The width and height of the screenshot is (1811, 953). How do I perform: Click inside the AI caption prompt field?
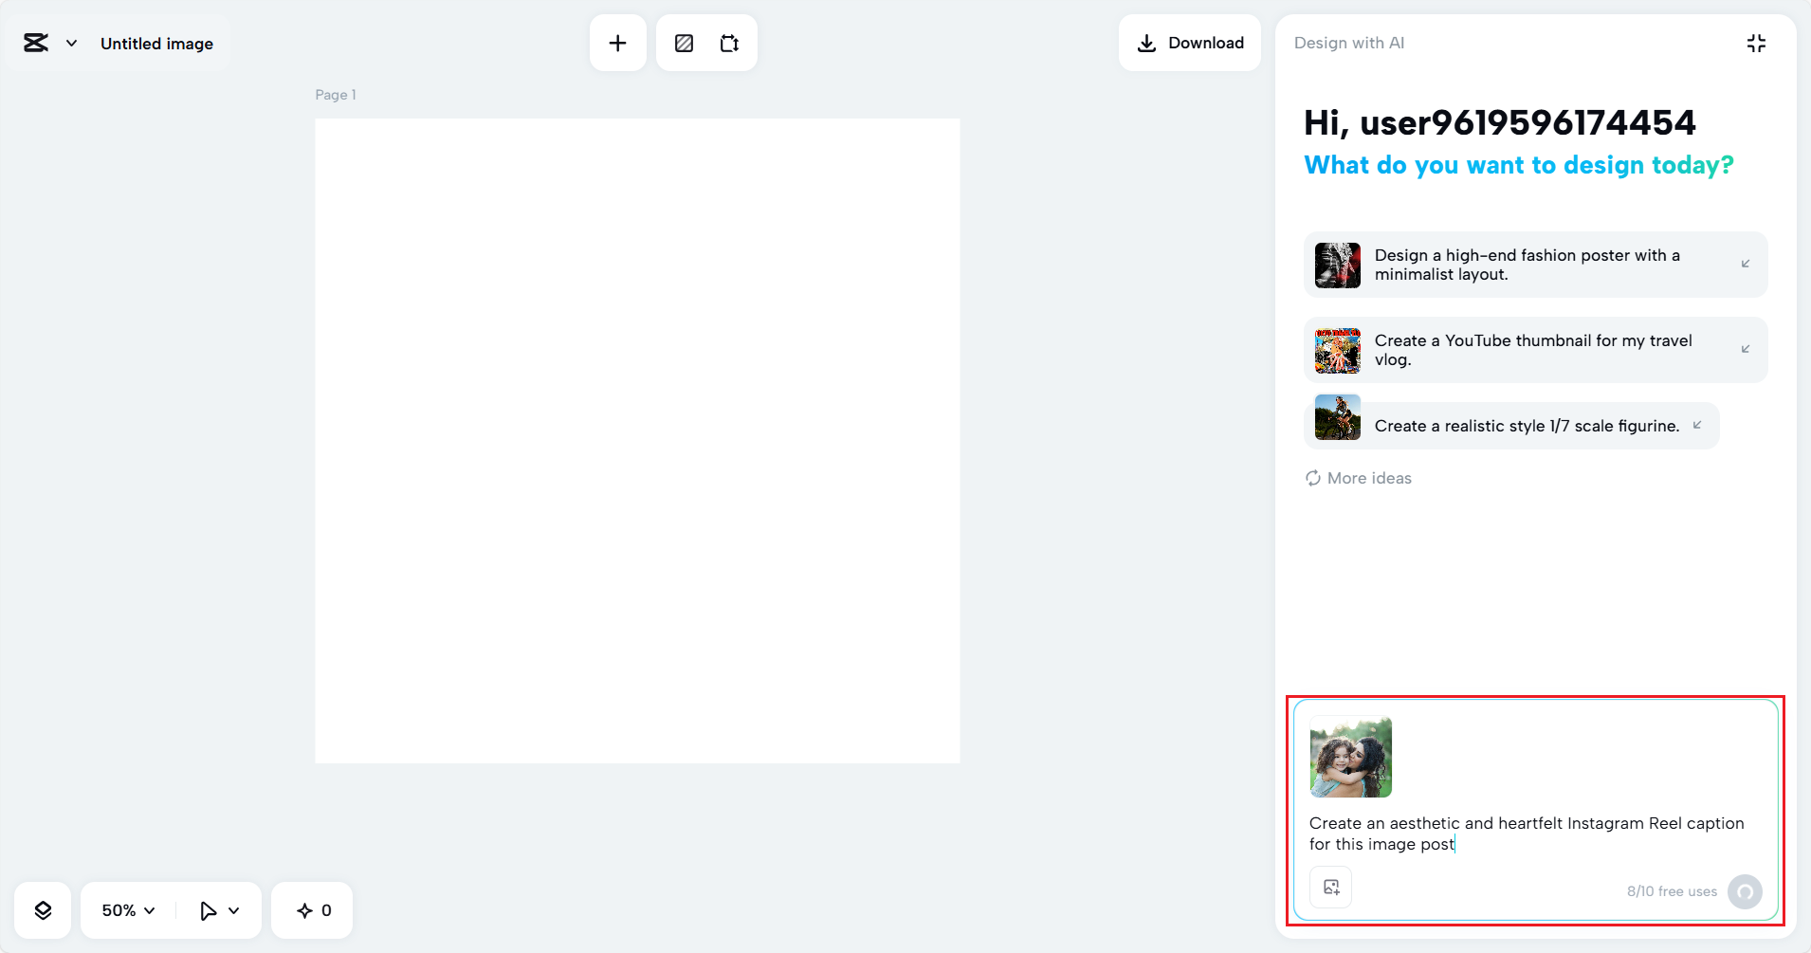(1526, 833)
